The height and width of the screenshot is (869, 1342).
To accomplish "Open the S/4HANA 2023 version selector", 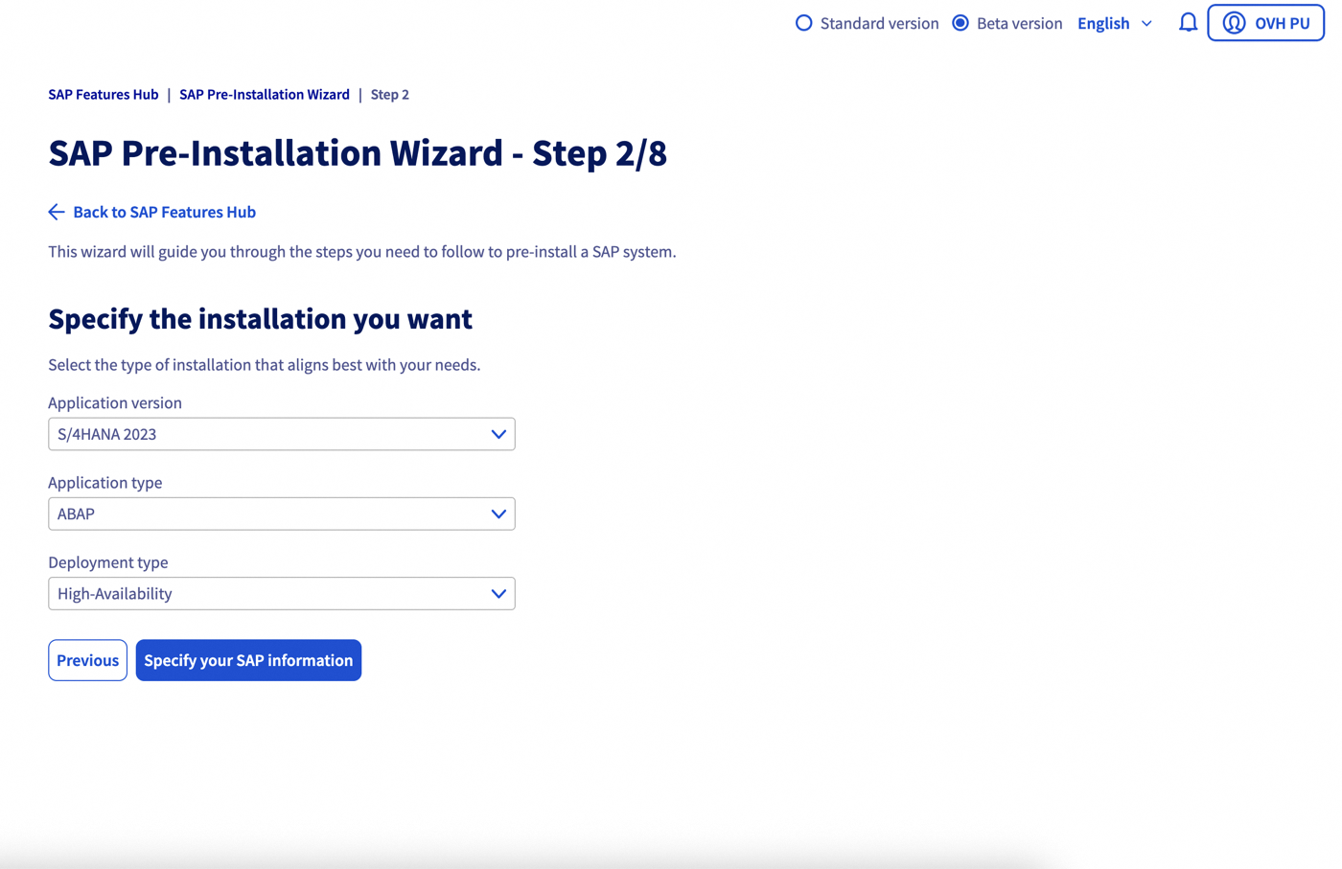I will tap(281, 434).
